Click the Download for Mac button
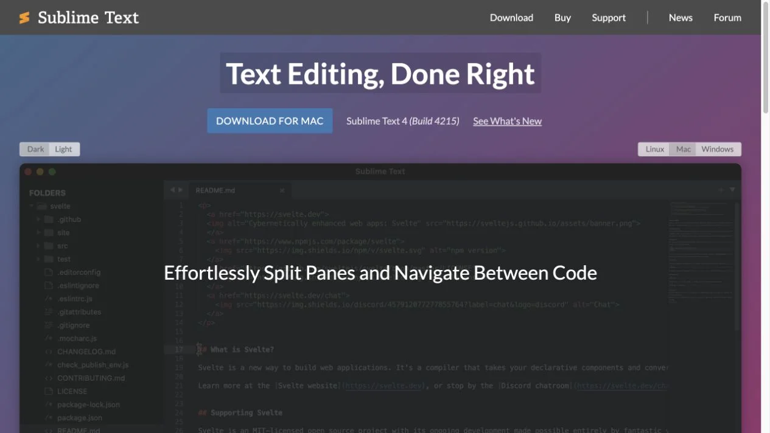770x433 pixels. coord(270,120)
